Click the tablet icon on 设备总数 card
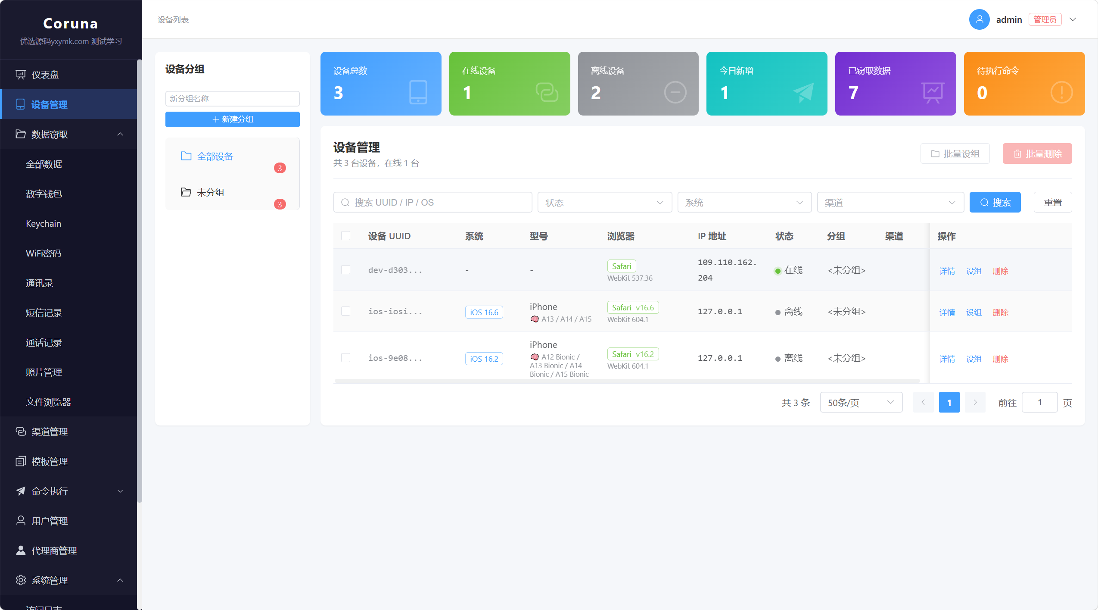Image resolution: width=1098 pixels, height=610 pixels. tap(418, 92)
